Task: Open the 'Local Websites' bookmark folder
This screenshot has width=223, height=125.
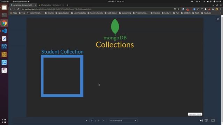Action: [x=78, y=13]
